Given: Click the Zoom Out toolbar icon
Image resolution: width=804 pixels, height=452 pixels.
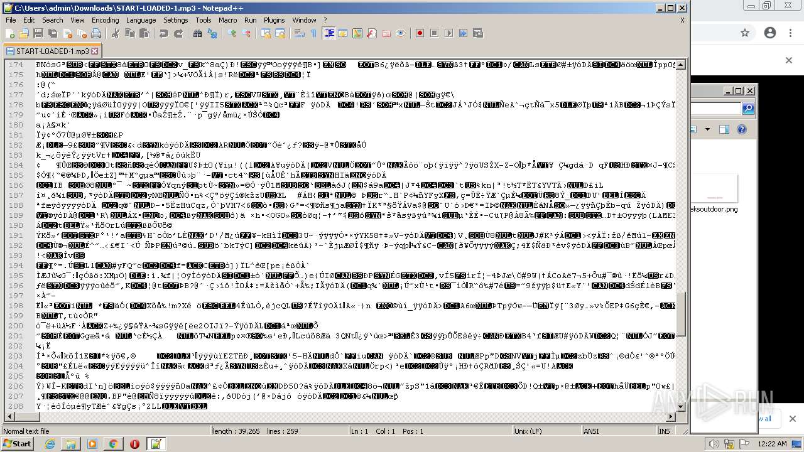Looking at the screenshot, I should (246, 33).
